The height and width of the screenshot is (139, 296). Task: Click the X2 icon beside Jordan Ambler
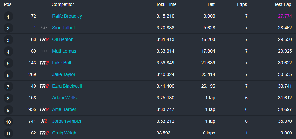pos(44,121)
